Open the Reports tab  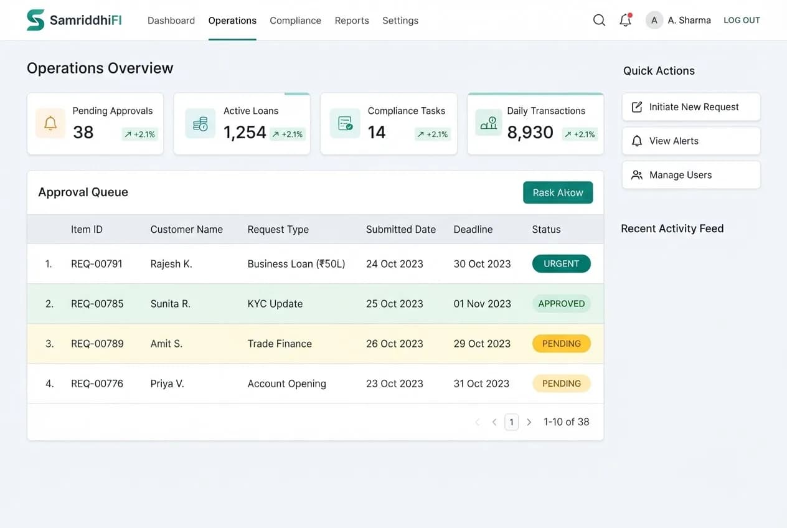pyautogui.click(x=352, y=21)
